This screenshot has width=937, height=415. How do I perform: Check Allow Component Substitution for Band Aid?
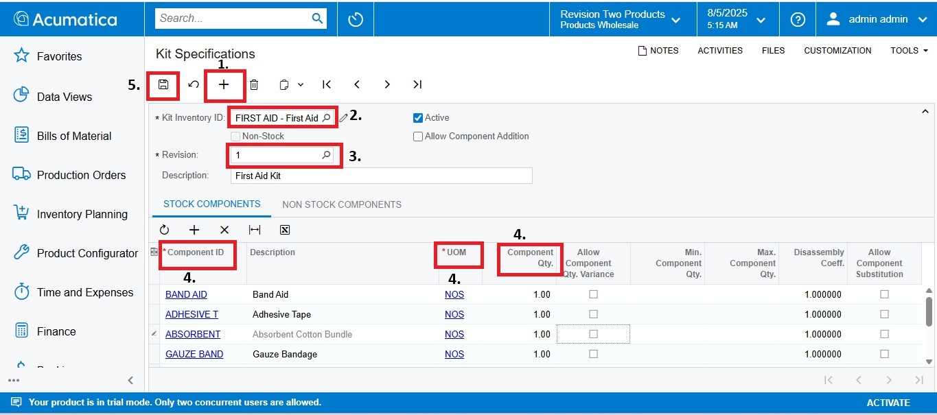pyautogui.click(x=884, y=294)
